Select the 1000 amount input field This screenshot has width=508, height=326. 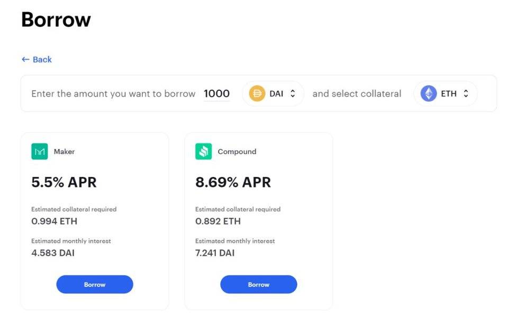coord(216,93)
